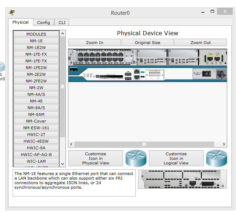The width and height of the screenshot is (236, 213).
Task: Select the HWIC-AP-AG-B module
Action: (x=36, y=155)
